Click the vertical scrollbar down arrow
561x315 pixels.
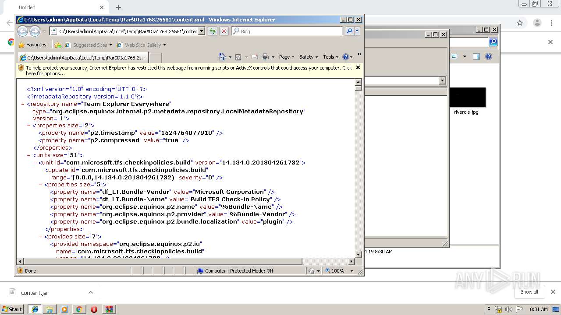point(358,254)
